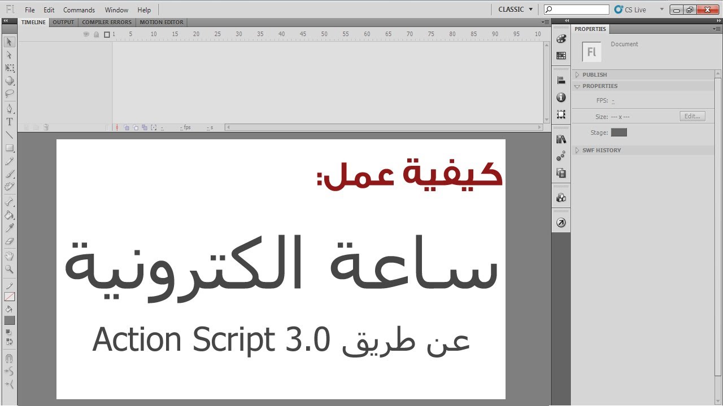Click the Stage color swatch

point(619,133)
